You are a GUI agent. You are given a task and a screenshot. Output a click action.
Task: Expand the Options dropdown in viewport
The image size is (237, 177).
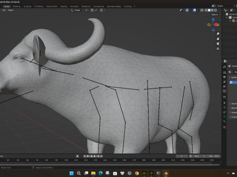point(215,15)
